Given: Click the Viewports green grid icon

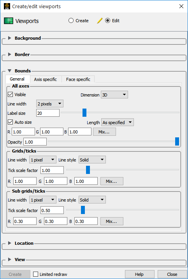Looking at the screenshot, I should point(9,21).
